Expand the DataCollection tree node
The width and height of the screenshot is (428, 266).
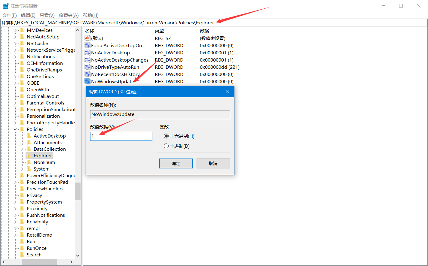pyautogui.click(x=22, y=149)
